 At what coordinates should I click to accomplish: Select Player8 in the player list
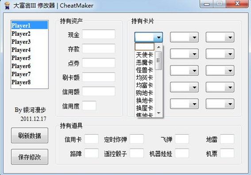click(x=30, y=82)
